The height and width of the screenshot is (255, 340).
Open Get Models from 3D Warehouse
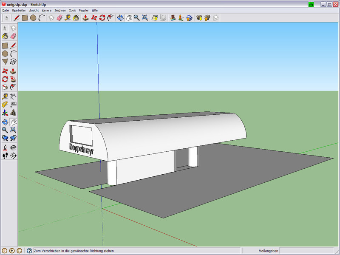pyautogui.click(x=199, y=18)
